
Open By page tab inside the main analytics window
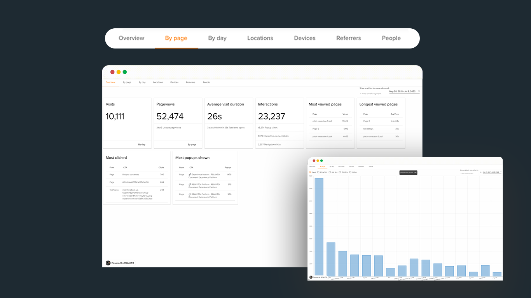click(x=127, y=82)
